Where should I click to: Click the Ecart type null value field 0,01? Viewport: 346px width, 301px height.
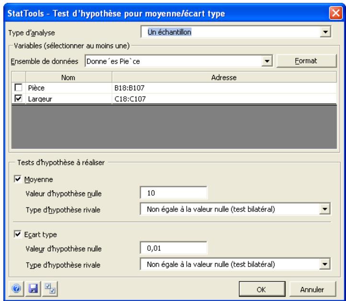point(174,248)
